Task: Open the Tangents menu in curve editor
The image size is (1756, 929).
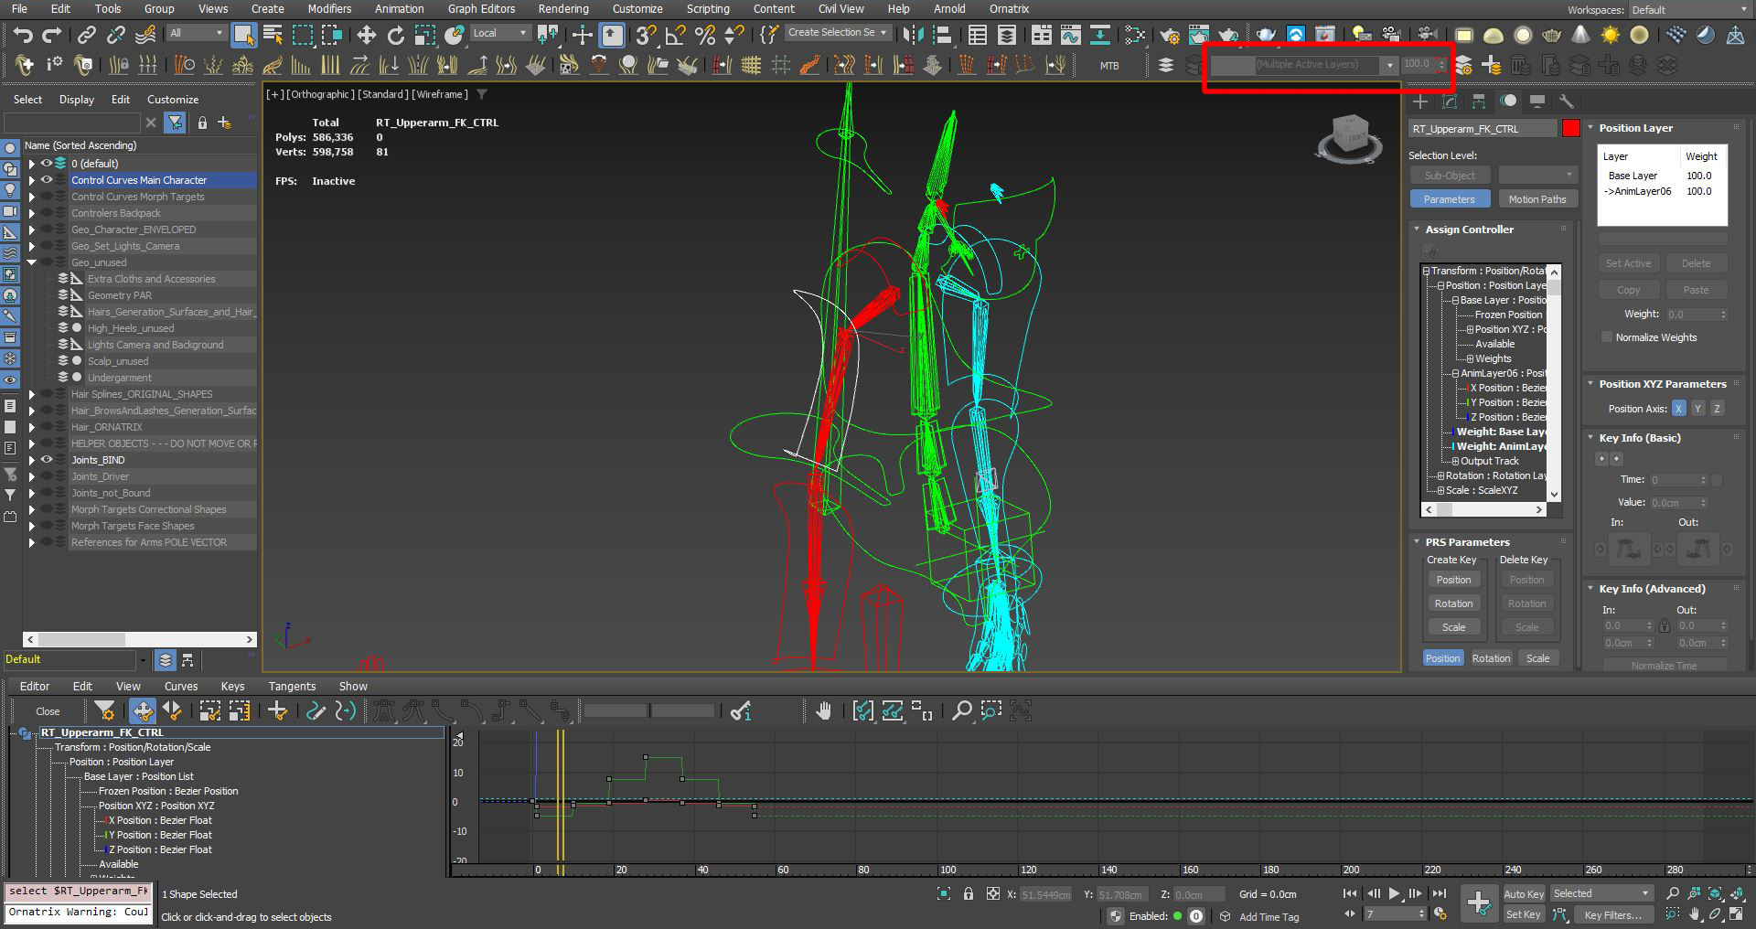Action: point(292,687)
